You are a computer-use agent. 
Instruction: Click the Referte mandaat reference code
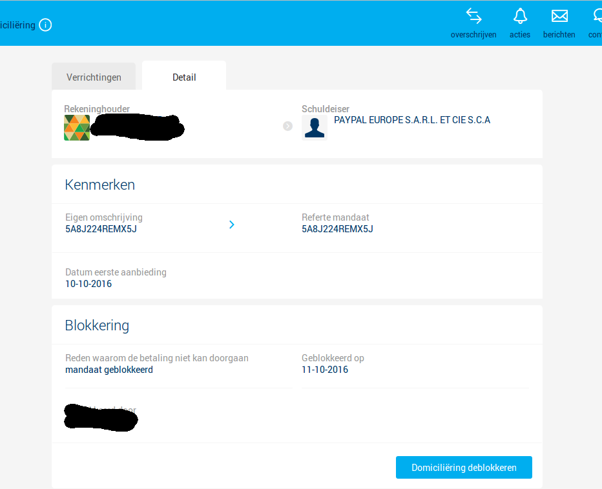point(337,229)
